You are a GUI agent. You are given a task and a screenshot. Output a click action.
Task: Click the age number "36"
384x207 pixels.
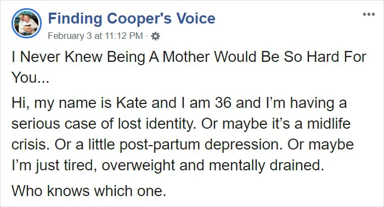pos(223,102)
